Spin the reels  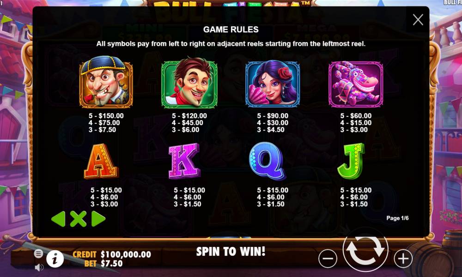point(365,250)
